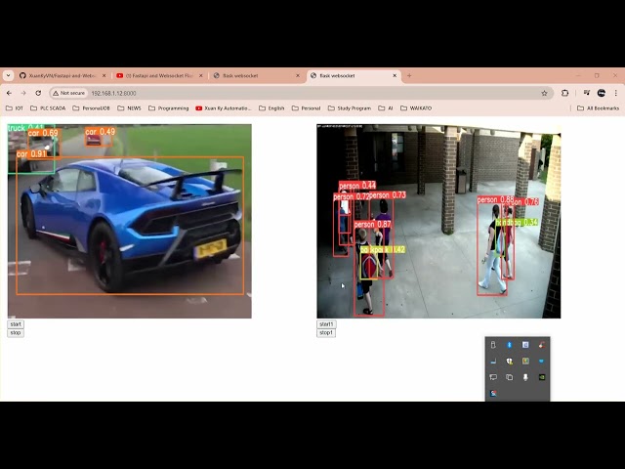Screen dimensions: 625x469
Task: Click the Windows Security shield tray icon
Action: coord(509,361)
